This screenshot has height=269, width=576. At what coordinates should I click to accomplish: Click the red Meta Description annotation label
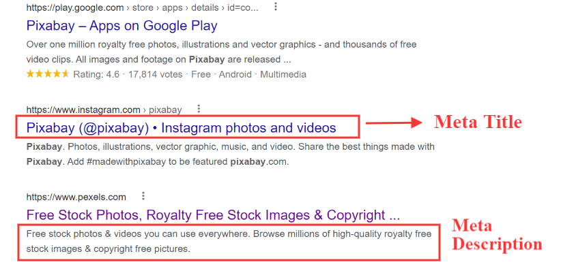tap(497, 235)
